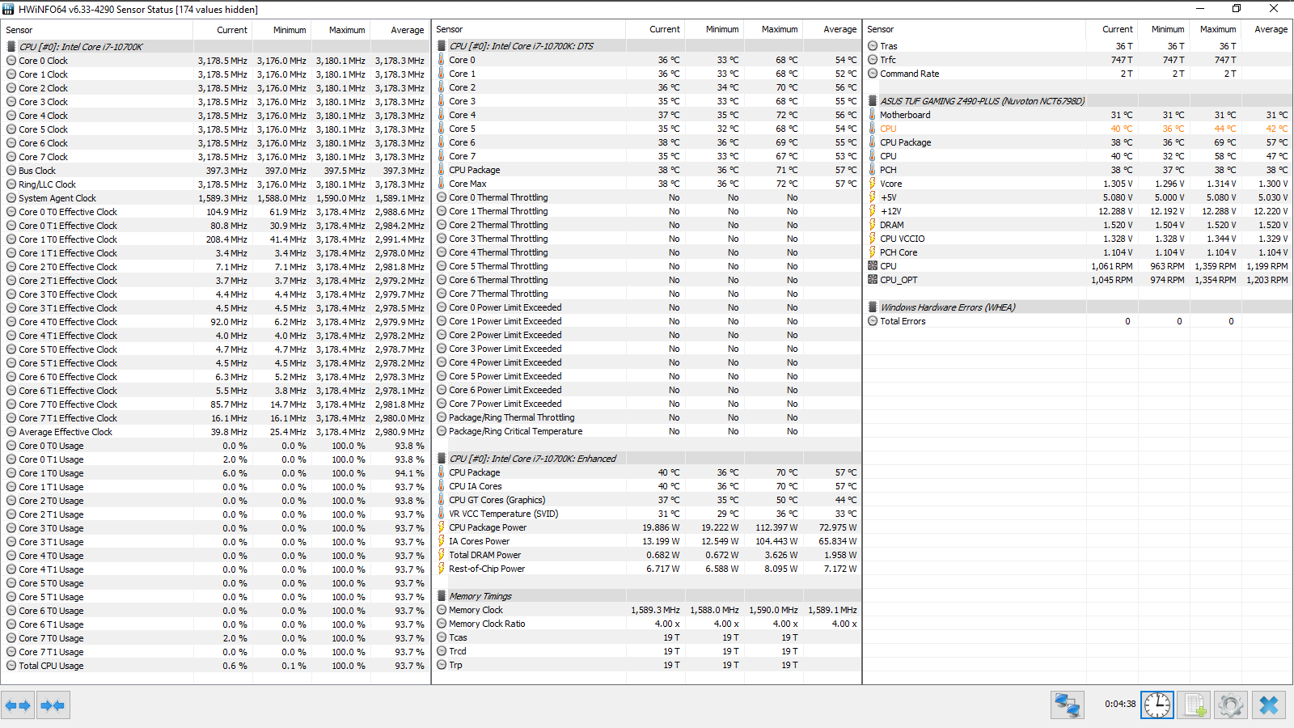
Task: Click the shrink columns inward-arrows button
Action: tap(53, 705)
